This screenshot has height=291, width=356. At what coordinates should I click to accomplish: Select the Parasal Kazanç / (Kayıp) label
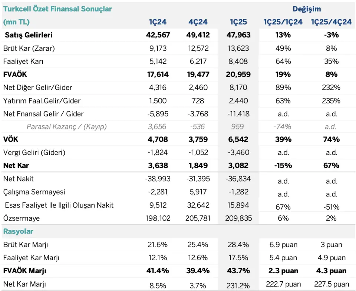click(66, 127)
